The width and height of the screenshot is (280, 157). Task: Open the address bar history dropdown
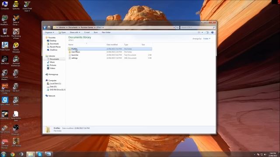coord(174,27)
